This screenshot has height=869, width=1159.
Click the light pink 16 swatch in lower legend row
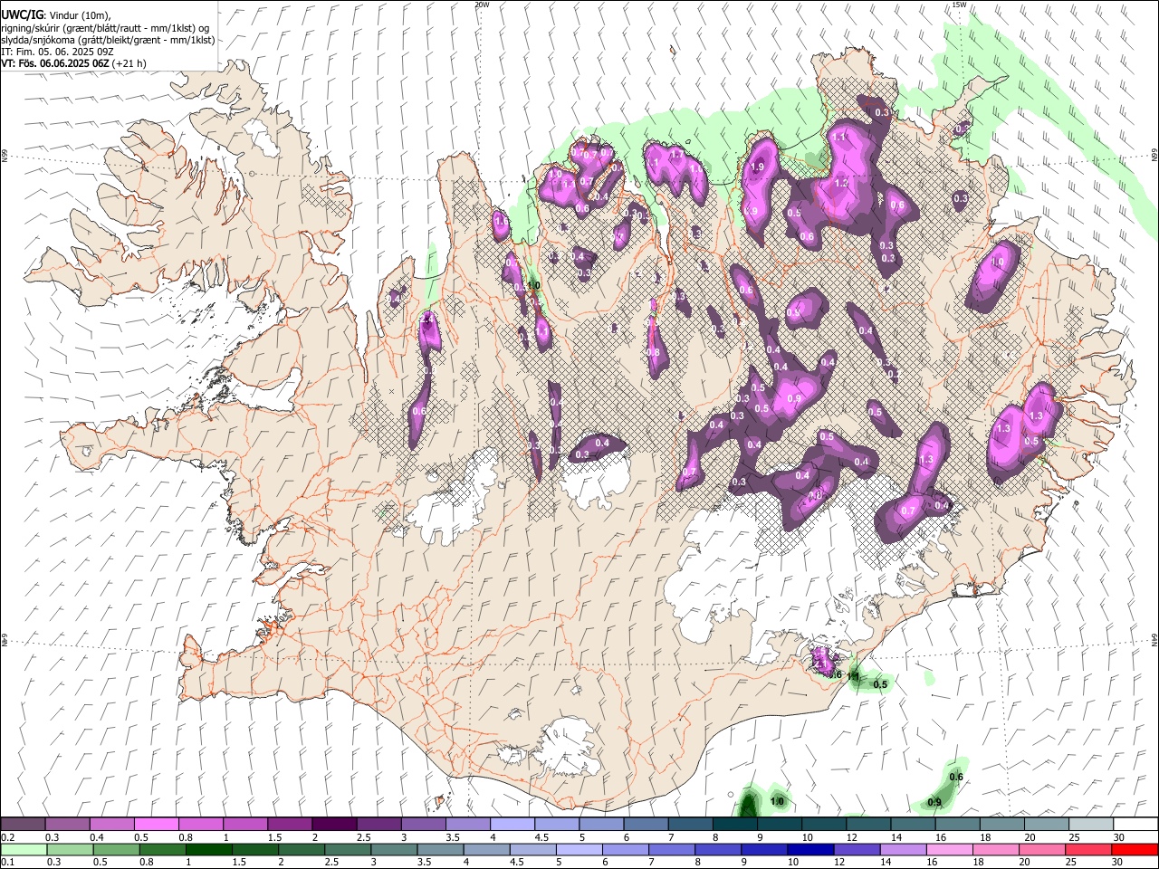(949, 849)
